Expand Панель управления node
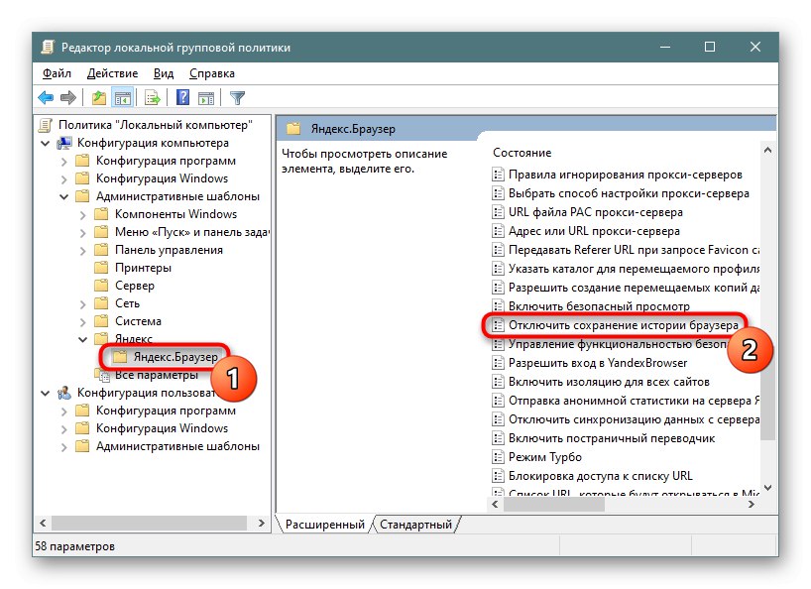Screen dimensions: 811x589 click(x=82, y=250)
